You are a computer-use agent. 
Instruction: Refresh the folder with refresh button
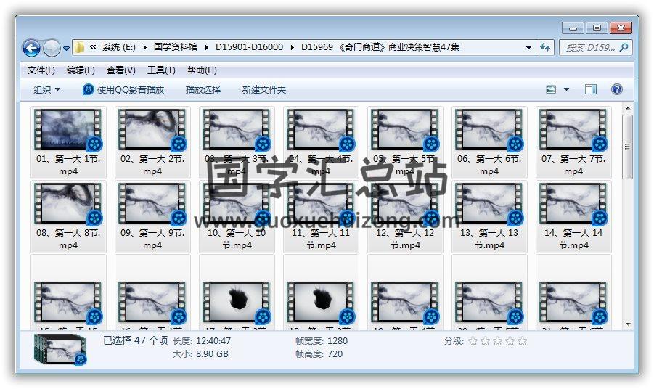tap(544, 47)
